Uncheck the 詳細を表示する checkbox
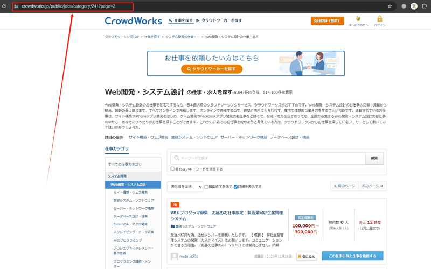 coord(235,187)
